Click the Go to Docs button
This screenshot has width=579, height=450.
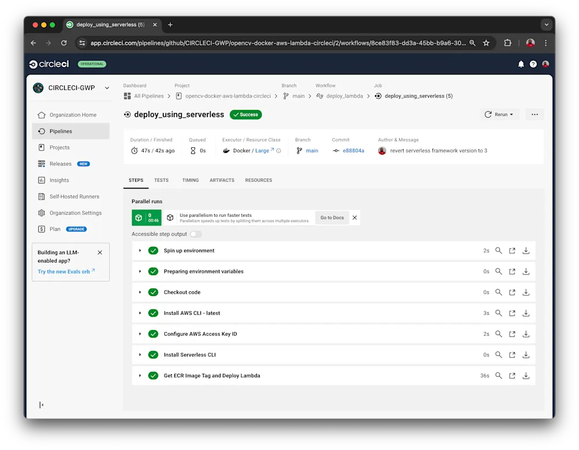pos(331,217)
